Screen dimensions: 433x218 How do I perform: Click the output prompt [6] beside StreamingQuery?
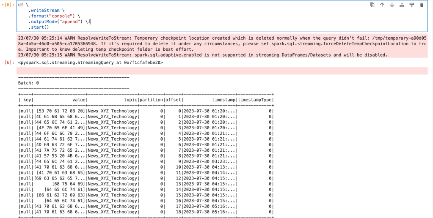tap(9, 63)
